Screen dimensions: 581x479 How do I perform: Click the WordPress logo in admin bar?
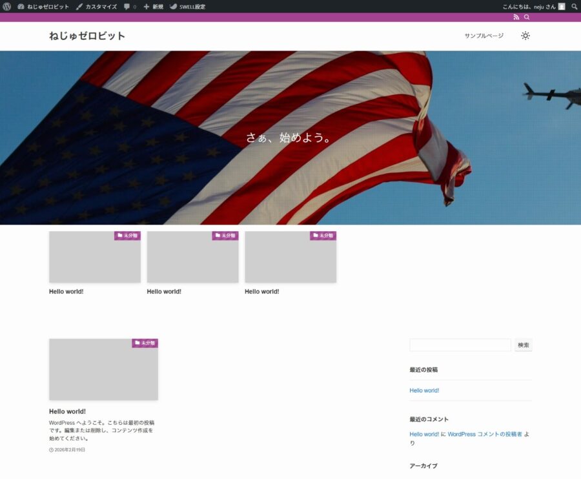[x=7, y=6]
